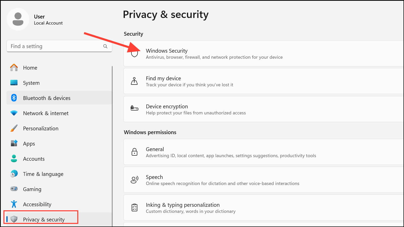Click the magnifier search icon
The image size is (404, 227).
(105, 46)
